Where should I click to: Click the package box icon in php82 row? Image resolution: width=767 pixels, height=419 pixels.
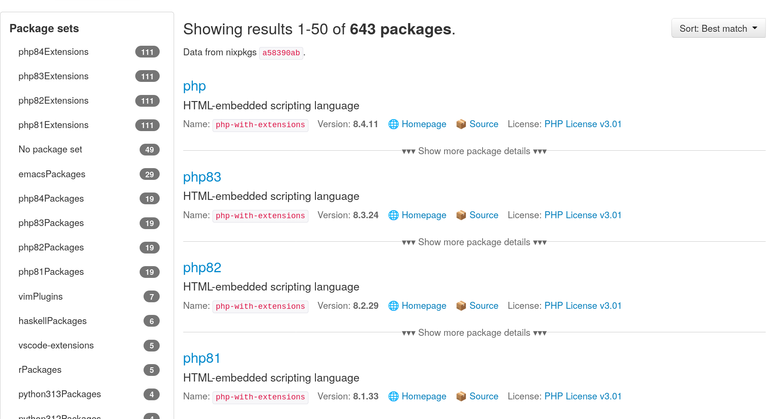[461, 306]
